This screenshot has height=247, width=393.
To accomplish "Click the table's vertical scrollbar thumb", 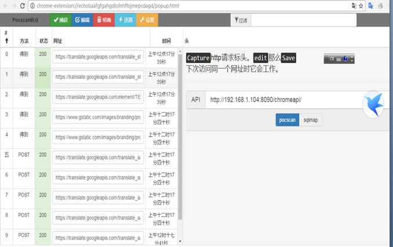I will (x=180, y=137).
